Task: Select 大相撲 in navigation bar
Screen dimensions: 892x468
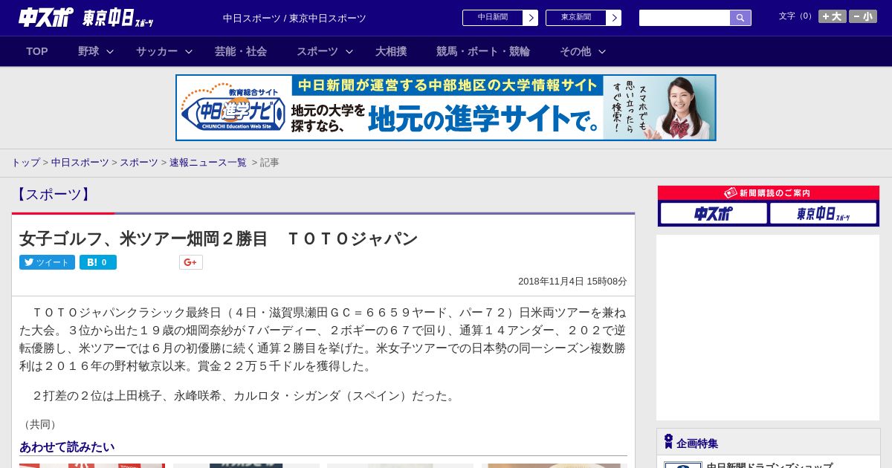Action: pos(391,51)
